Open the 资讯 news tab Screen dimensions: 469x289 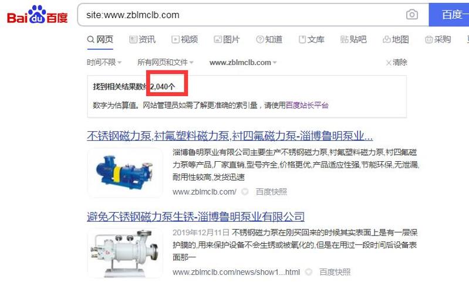click(143, 39)
